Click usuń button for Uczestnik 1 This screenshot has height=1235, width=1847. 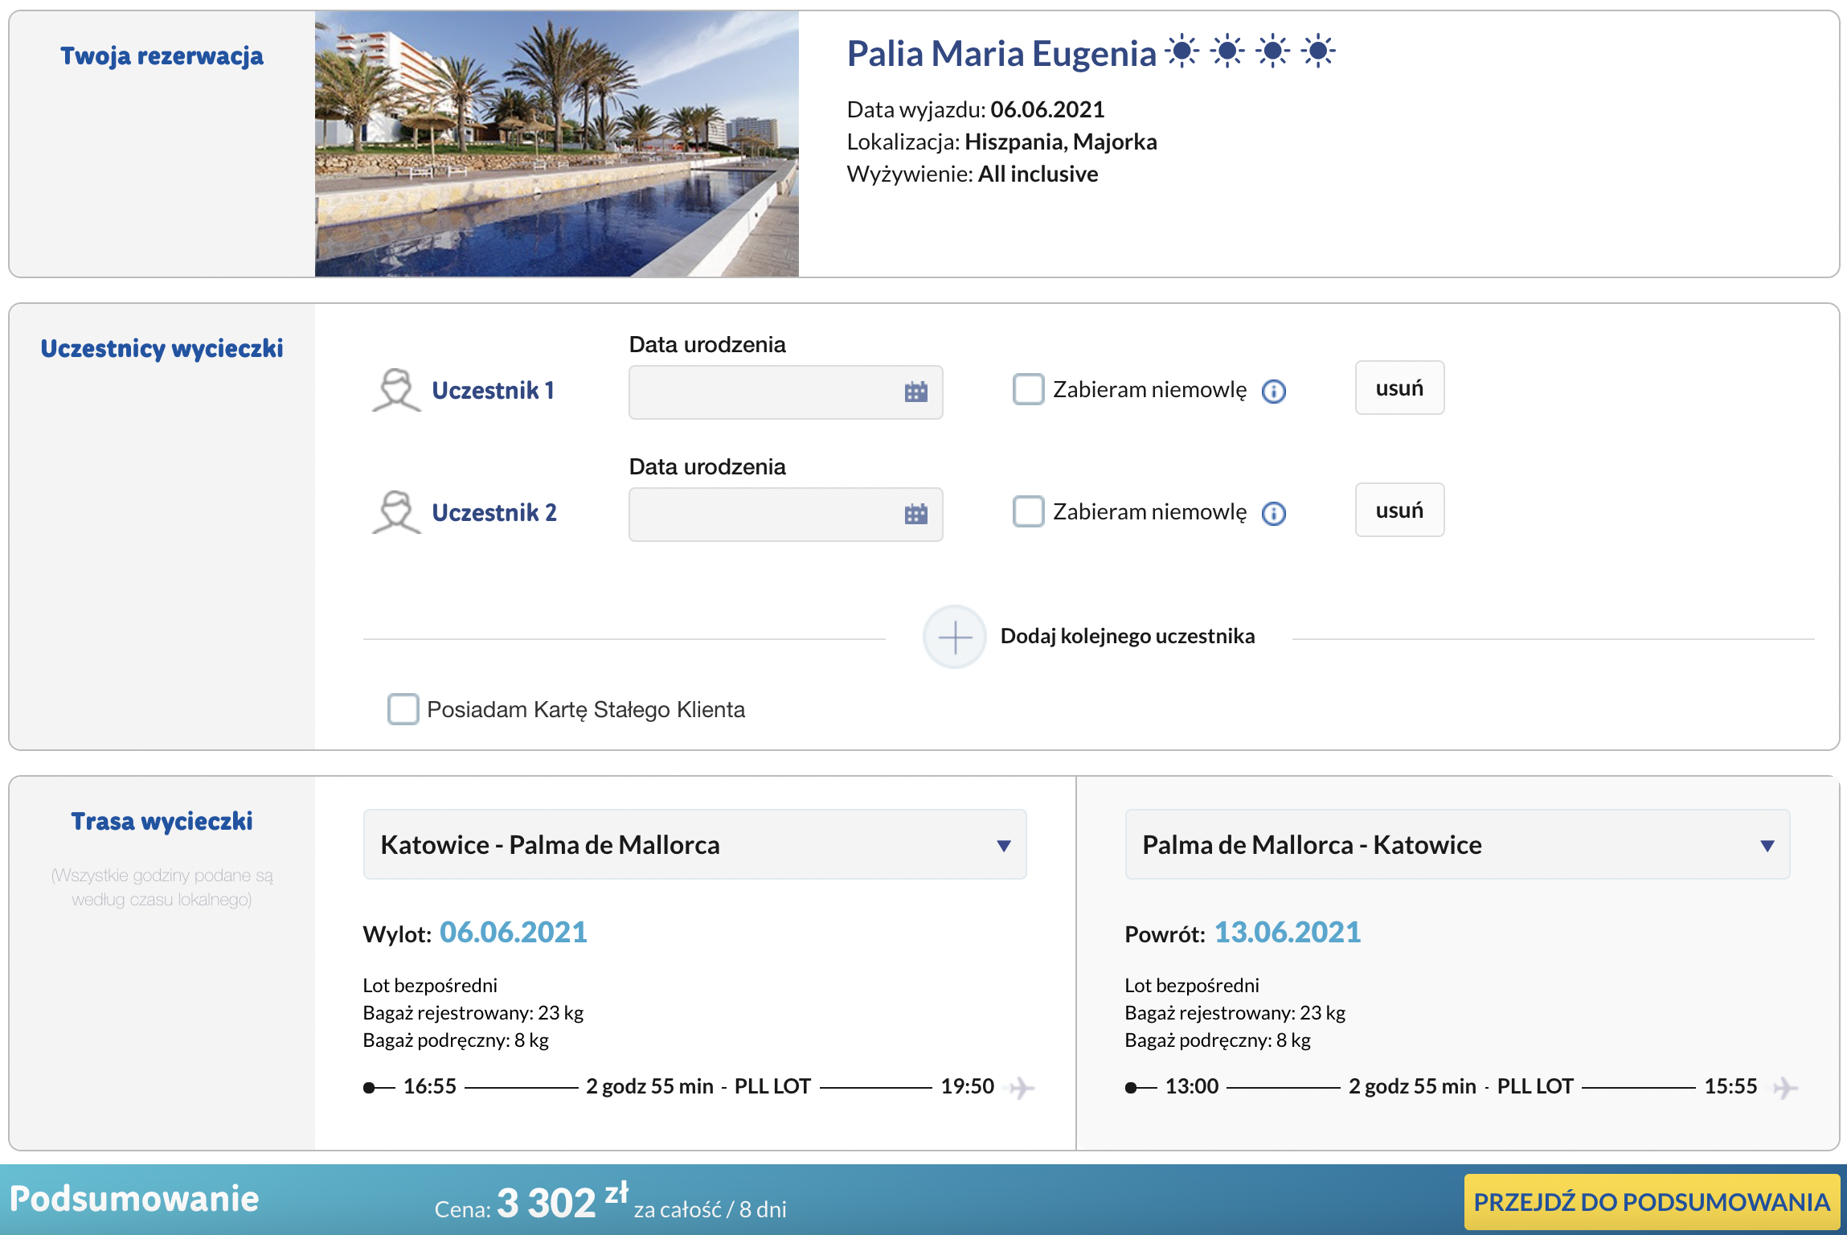(x=1399, y=388)
